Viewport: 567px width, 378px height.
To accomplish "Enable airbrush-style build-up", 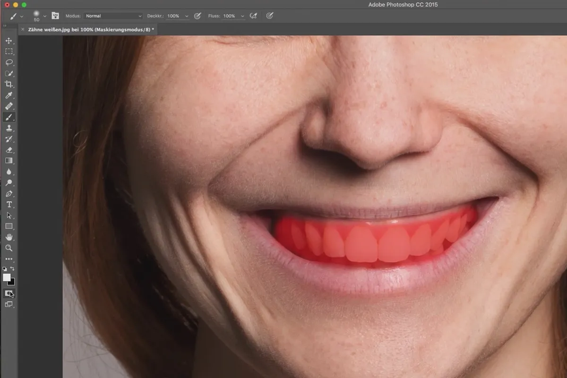I will pos(253,16).
